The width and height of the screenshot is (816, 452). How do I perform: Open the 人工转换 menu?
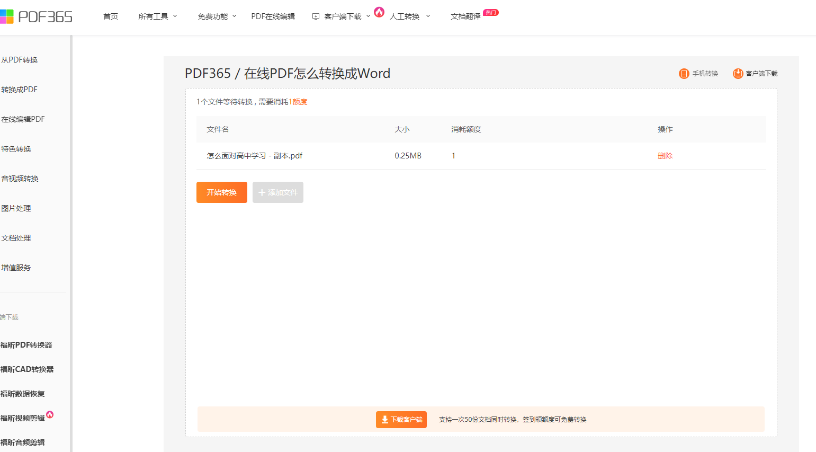coord(405,16)
